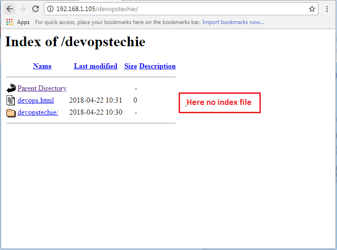The width and height of the screenshot is (337, 250).
Task: Bookmark this page with the star icon
Action: coord(312,9)
